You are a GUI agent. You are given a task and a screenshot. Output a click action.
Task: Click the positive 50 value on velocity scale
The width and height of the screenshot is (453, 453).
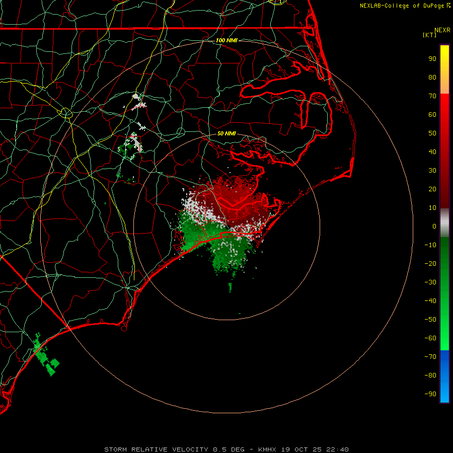432,133
